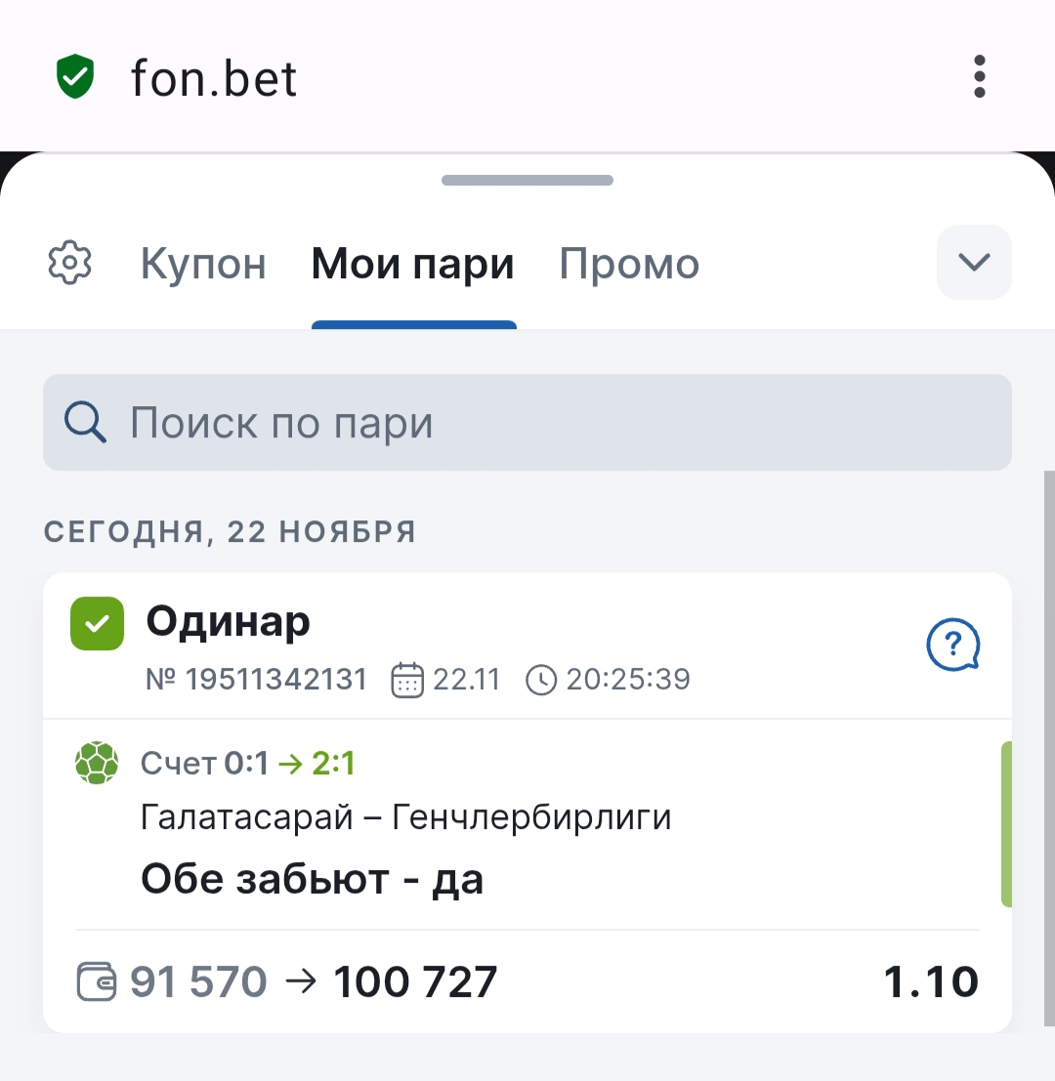1055x1081 pixels.
Task: Switch to the Купон tab
Action: 203,264
